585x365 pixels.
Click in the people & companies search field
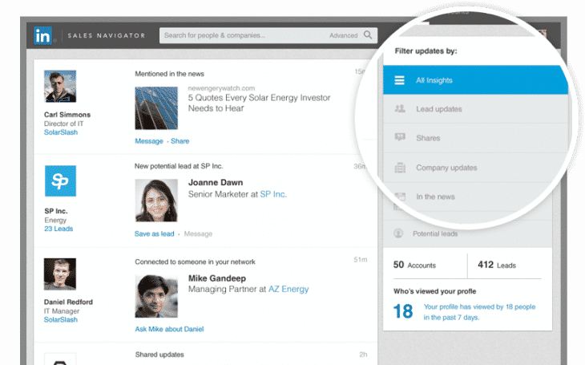click(x=240, y=35)
